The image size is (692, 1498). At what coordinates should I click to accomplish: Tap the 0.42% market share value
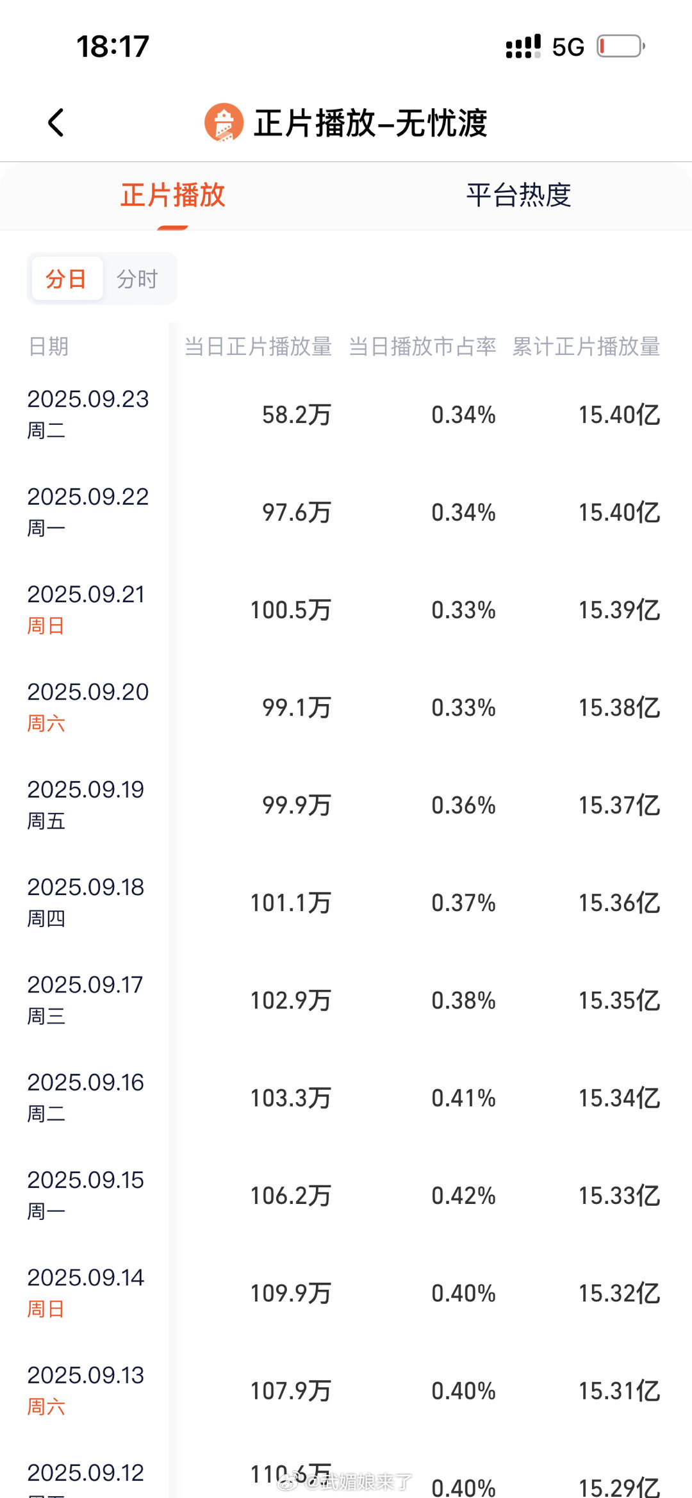tap(463, 1196)
